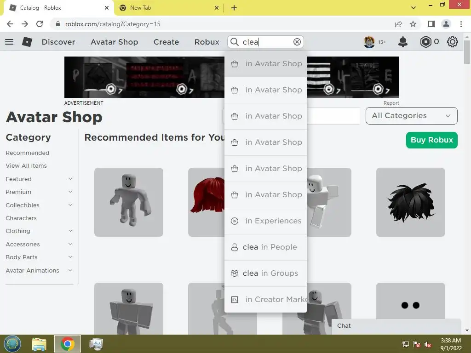Select the Recommended category link
The height and width of the screenshot is (353, 471).
pos(27,153)
